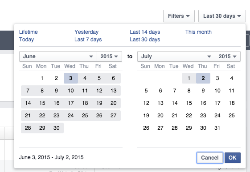
Task: Select July 25 in end calendar
Action: click(x=232, y=116)
